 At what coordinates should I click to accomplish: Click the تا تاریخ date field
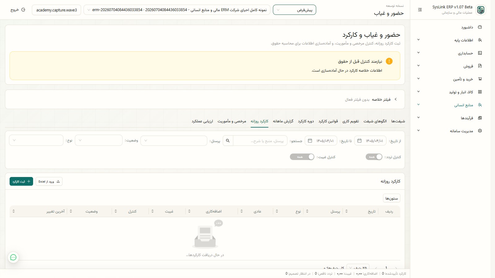click(x=321, y=141)
